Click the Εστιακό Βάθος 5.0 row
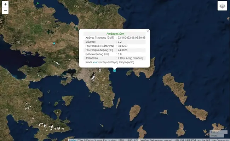This screenshot has width=230, height=141. click(115, 54)
